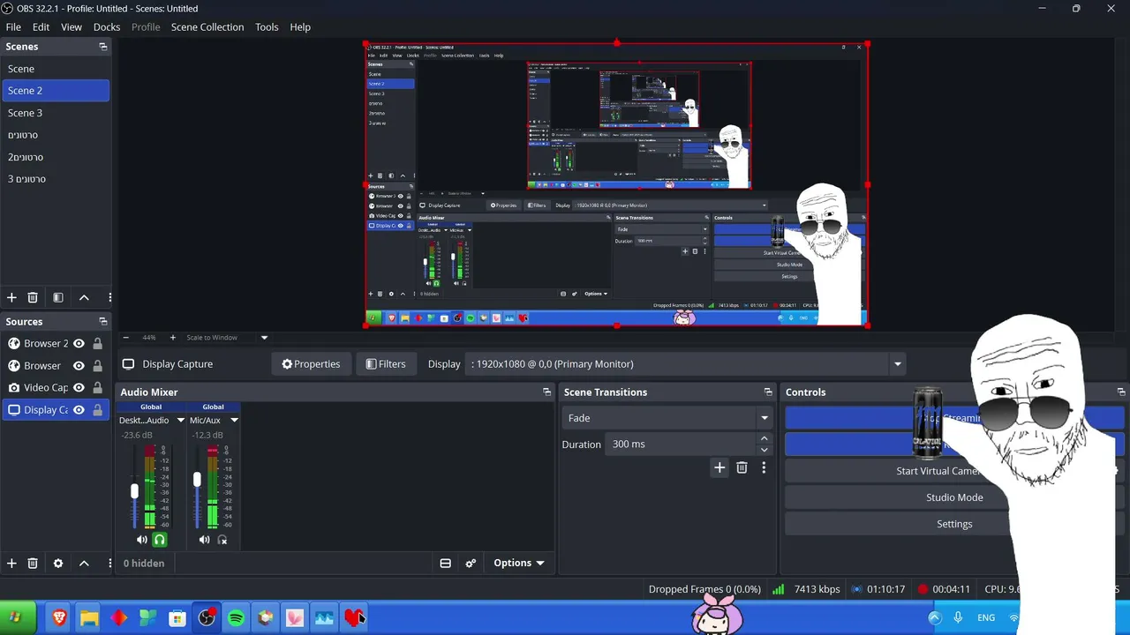The width and height of the screenshot is (1130, 635).
Task: Remove selected source using the trash icon
Action: (33, 563)
